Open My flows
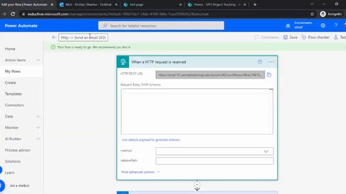 point(13,71)
